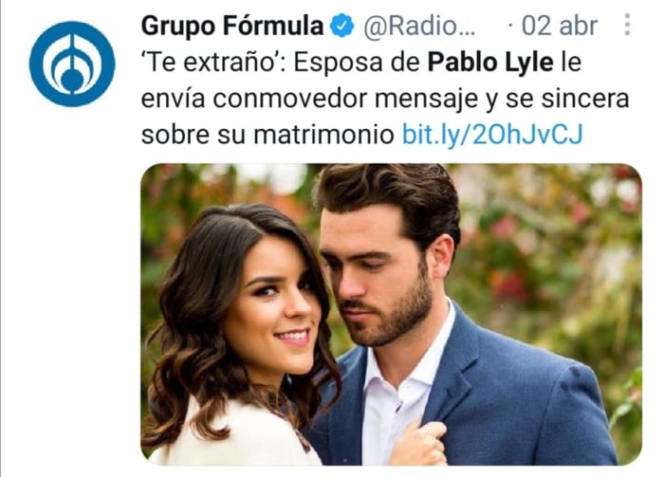Click the words 'sobre su matrimonio'

point(267,135)
